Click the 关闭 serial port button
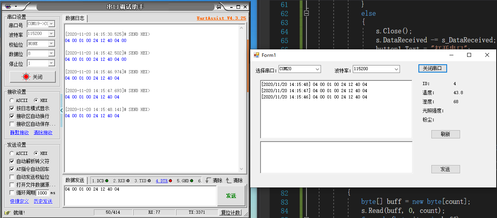 (33, 77)
